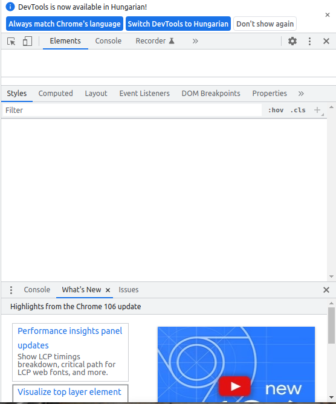336x404 pixels.
Task: Open Visualize top layer element link
Action: [x=69, y=392]
